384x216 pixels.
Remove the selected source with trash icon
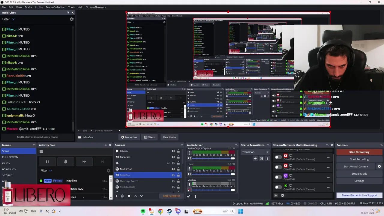(122, 196)
